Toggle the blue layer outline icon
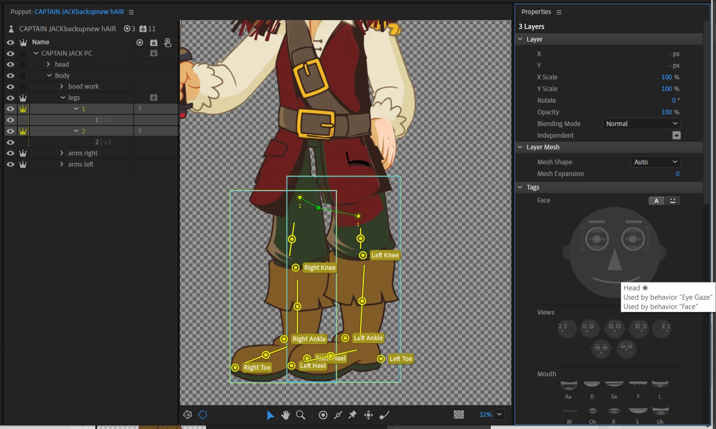The height and width of the screenshot is (429, 716). pos(203,415)
